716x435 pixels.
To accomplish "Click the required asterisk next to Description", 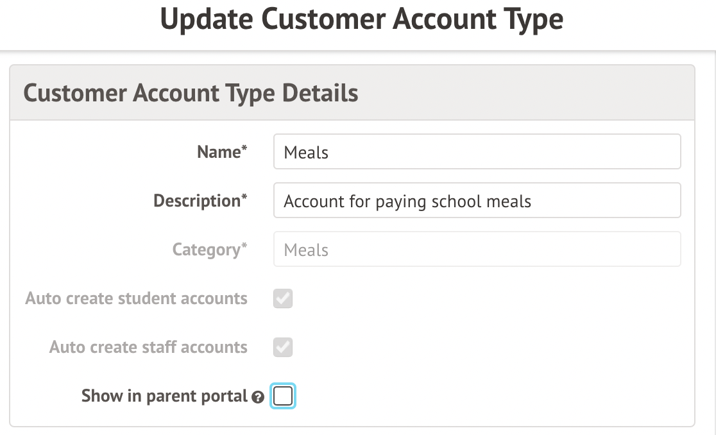I will pos(244,198).
